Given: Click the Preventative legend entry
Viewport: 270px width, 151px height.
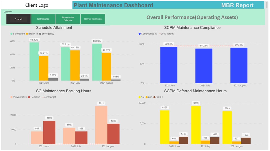Looking at the screenshot, I should [19, 97].
